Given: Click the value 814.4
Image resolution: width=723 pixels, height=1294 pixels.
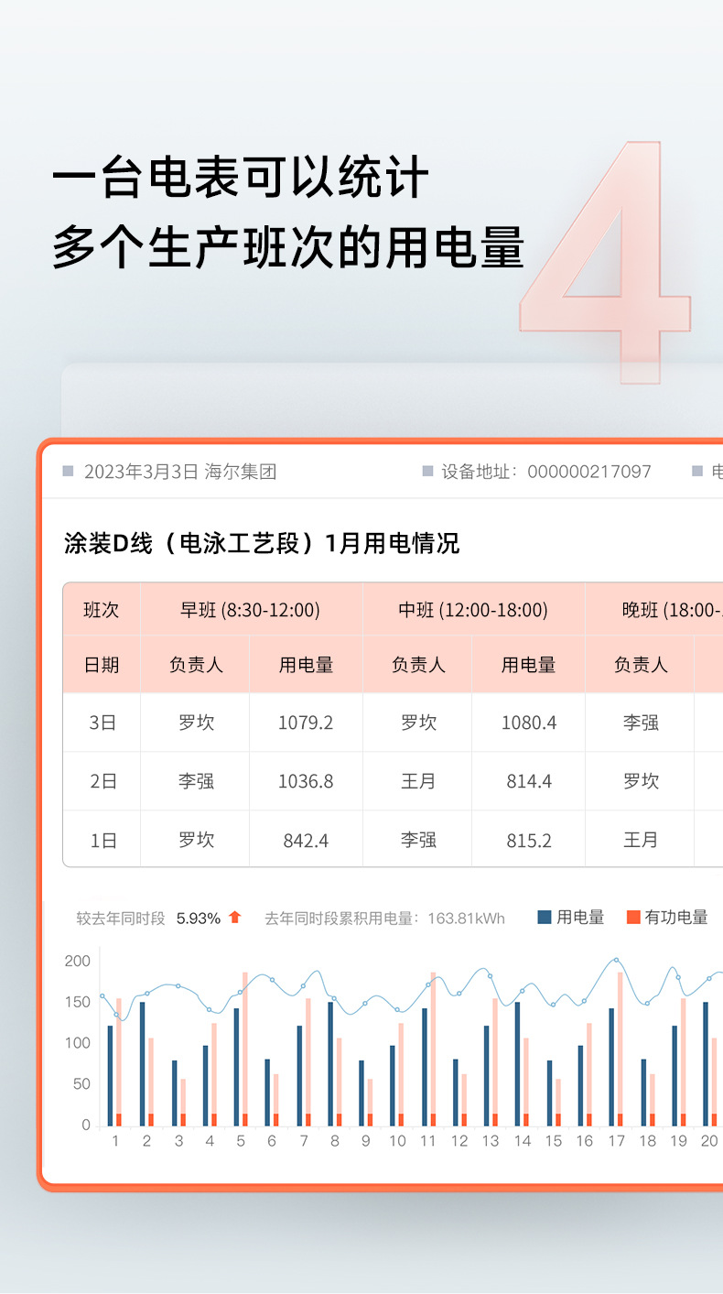Looking at the screenshot, I should [x=529, y=781].
